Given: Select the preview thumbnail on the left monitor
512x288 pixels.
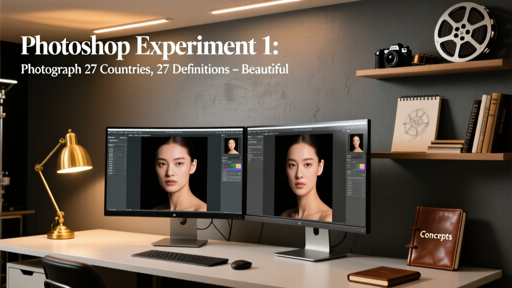Looking at the screenshot, I should pos(231,145).
